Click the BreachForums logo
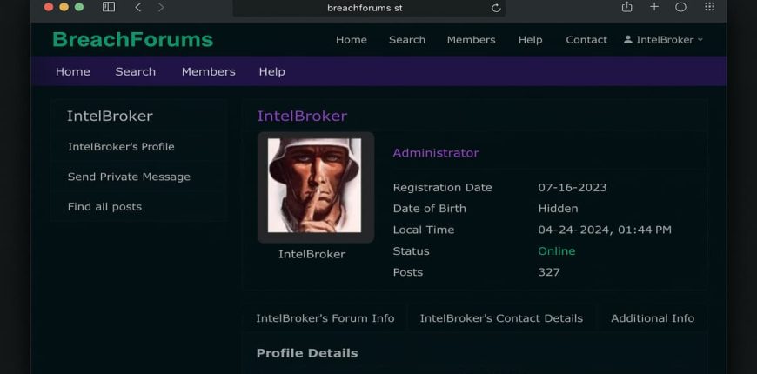 click(x=133, y=39)
